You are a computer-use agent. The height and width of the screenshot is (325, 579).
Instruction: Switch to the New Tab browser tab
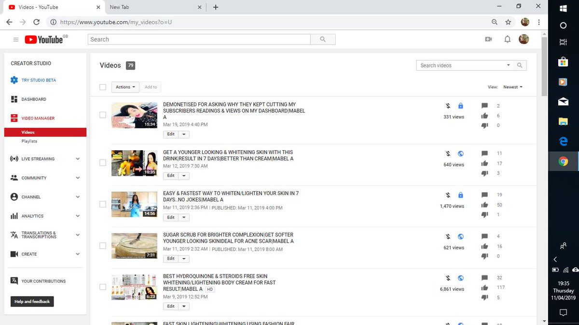click(154, 7)
